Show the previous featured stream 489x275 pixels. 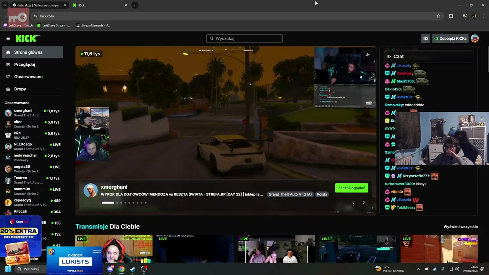(353, 203)
